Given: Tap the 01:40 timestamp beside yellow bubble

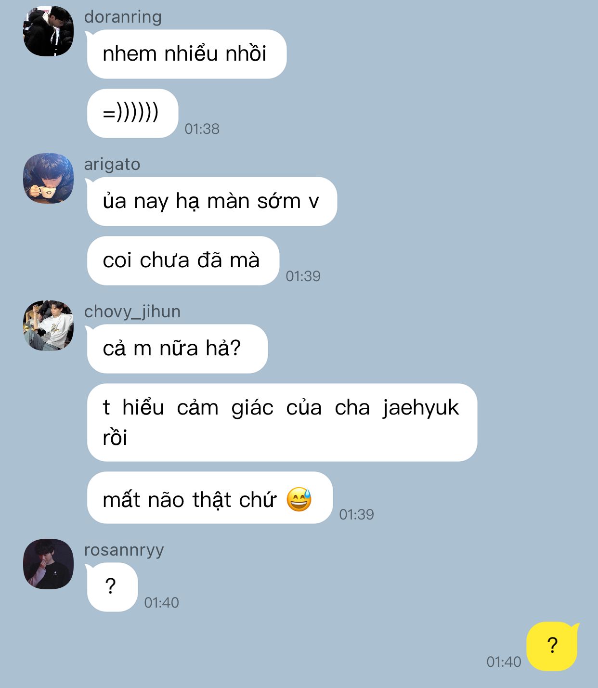Looking at the screenshot, I should coord(504,662).
